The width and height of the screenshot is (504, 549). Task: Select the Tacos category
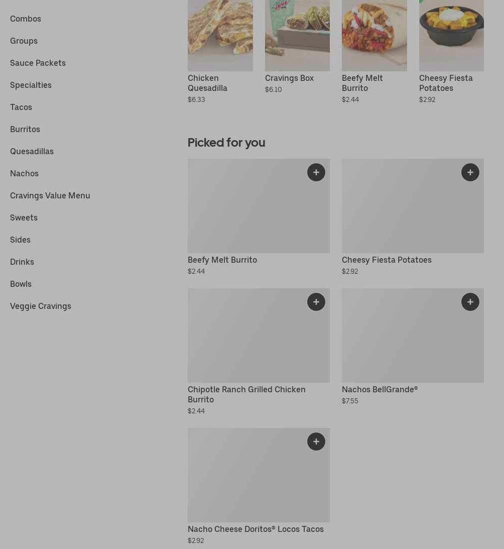pos(21,107)
